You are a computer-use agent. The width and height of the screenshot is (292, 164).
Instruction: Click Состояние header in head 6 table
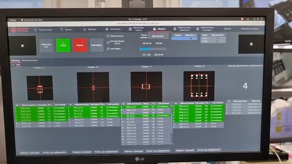(x=113, y=104)
